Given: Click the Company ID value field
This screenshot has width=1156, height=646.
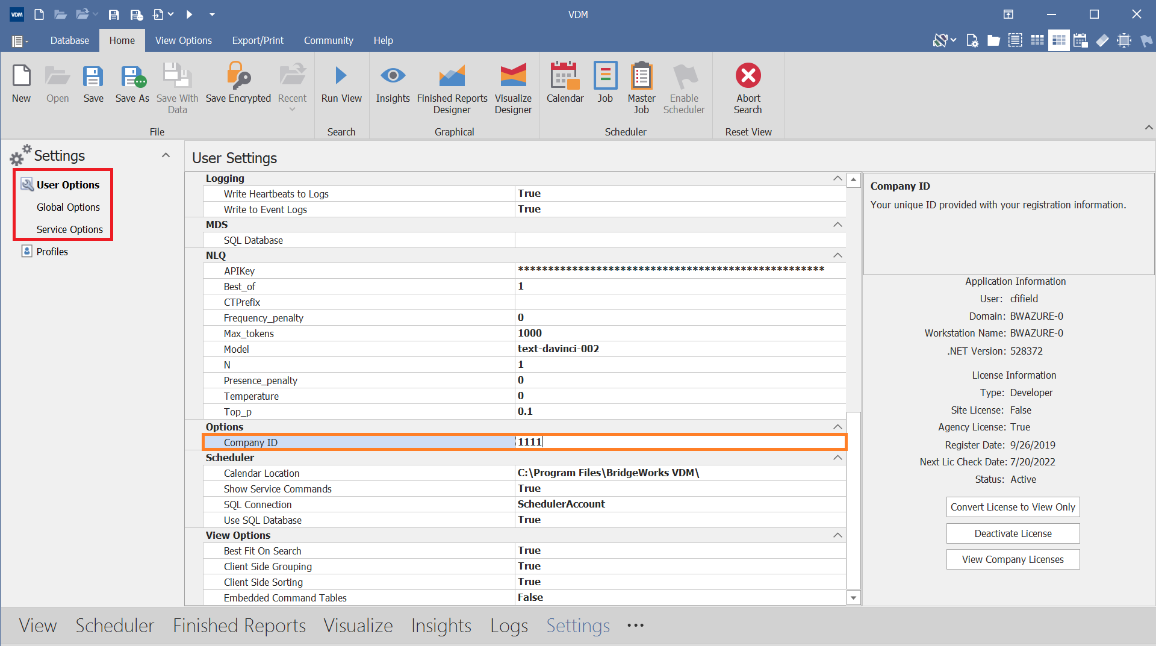Looking at the screenshot, I should (680, 442).
